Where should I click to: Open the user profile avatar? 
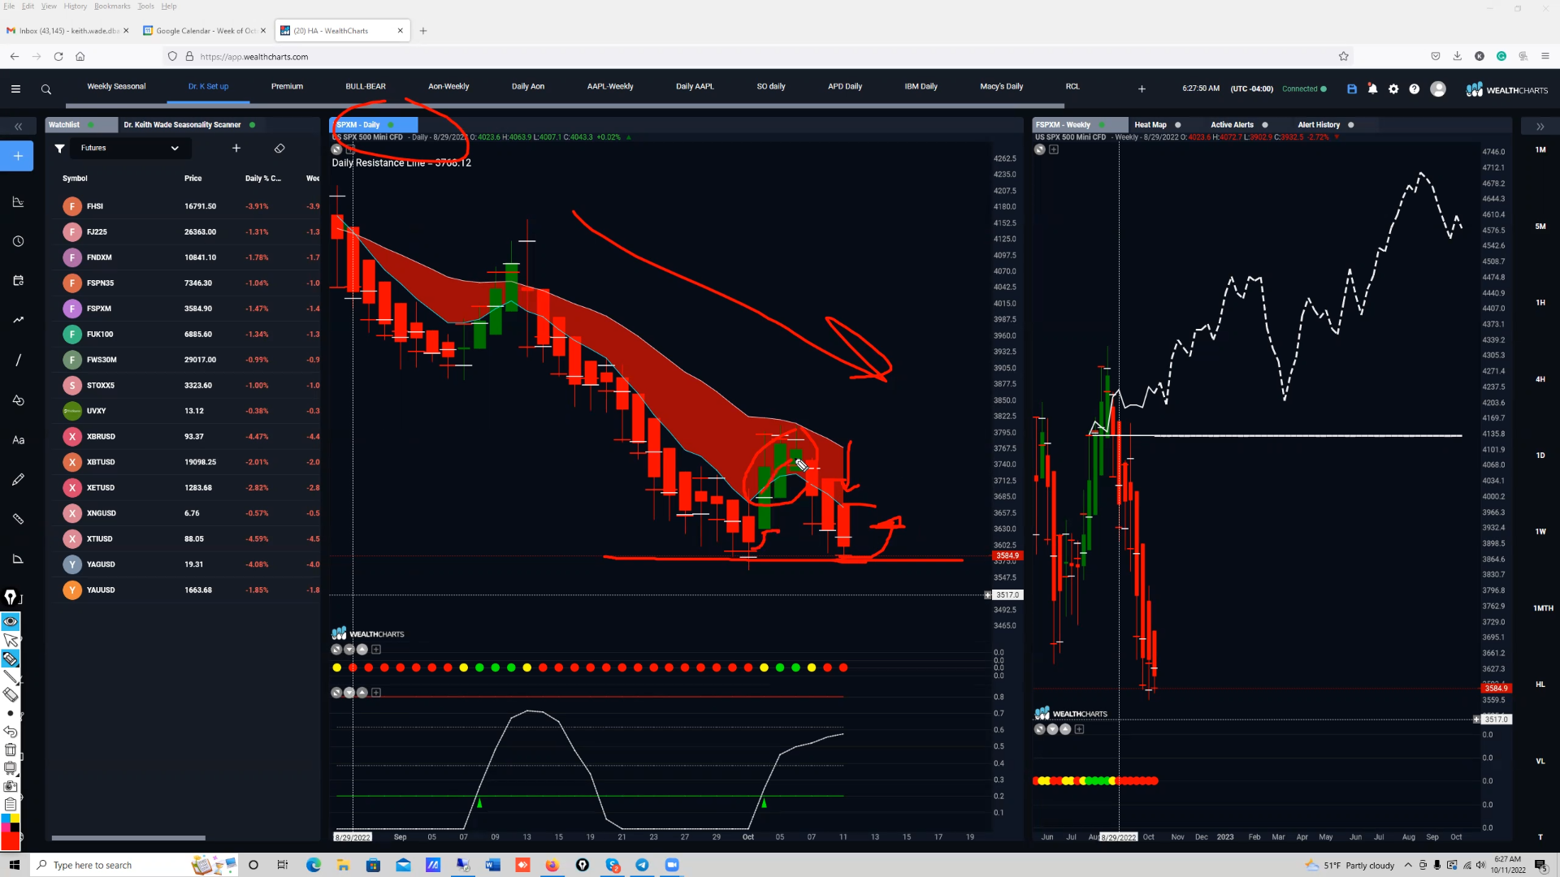coord(1438,89)
